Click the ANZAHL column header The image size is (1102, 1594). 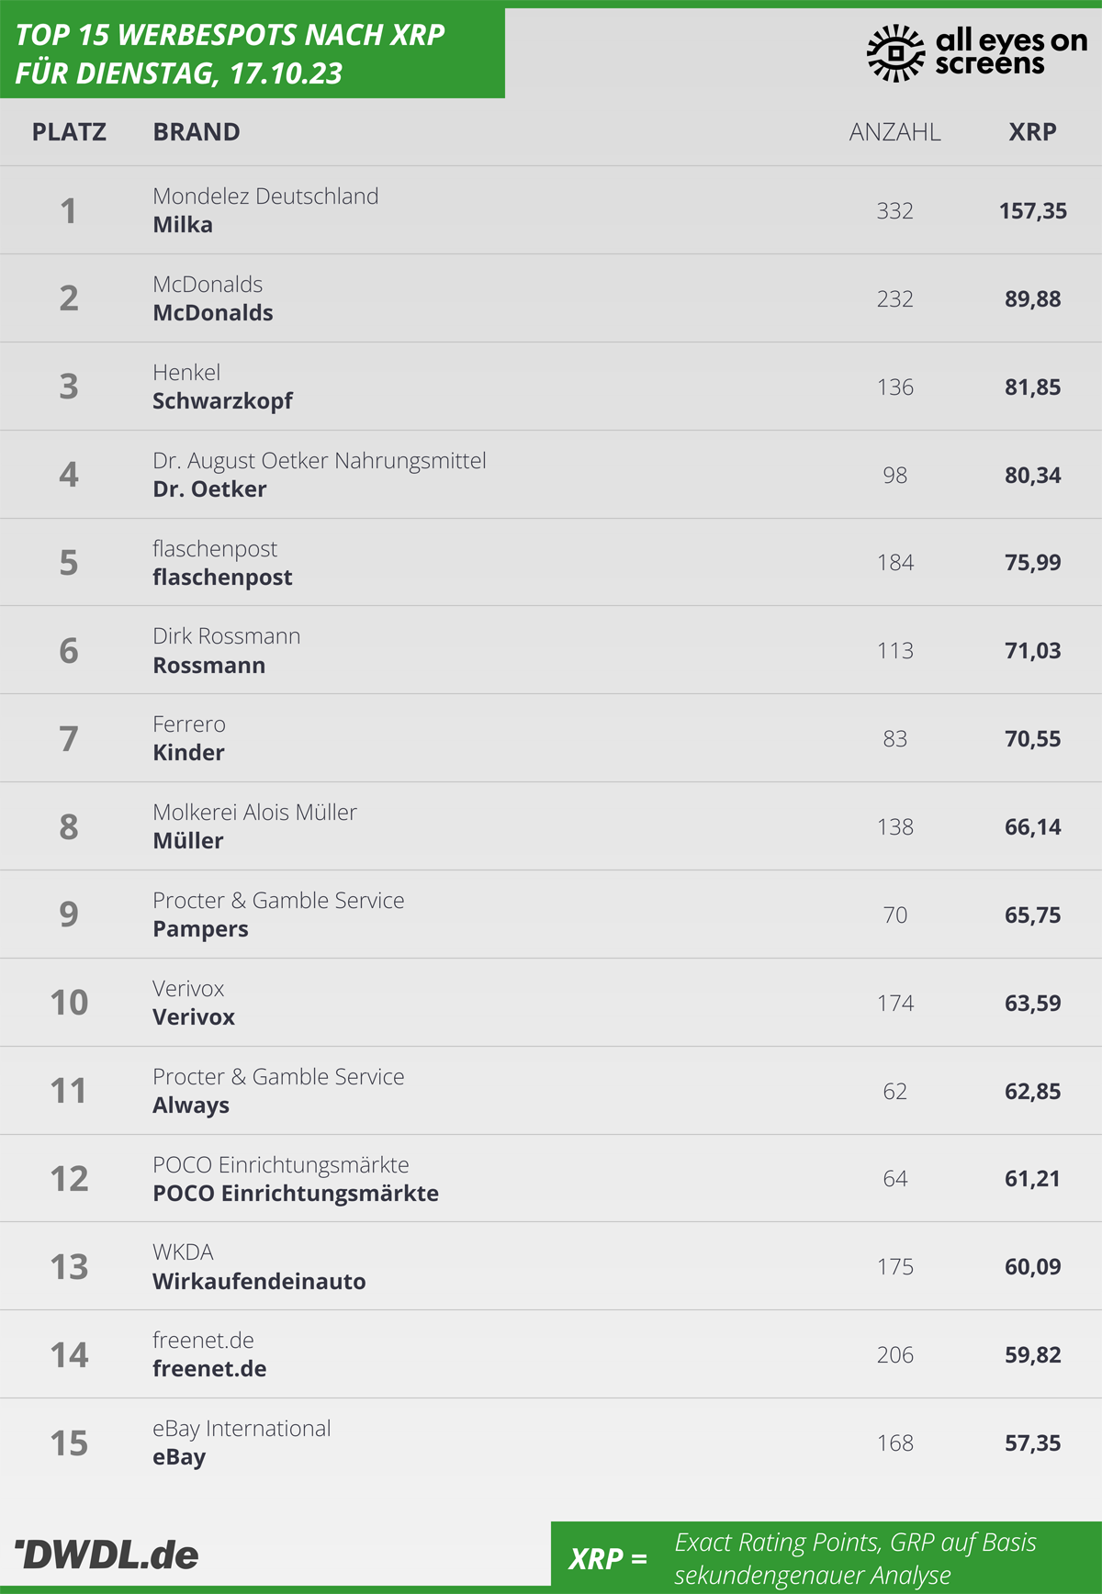(894, 132)
